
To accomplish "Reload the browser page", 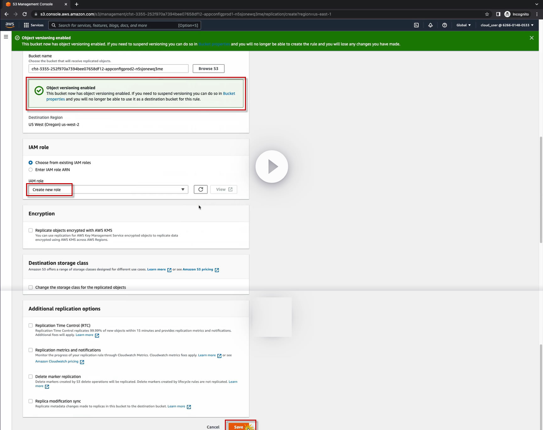I will point(24,14).
